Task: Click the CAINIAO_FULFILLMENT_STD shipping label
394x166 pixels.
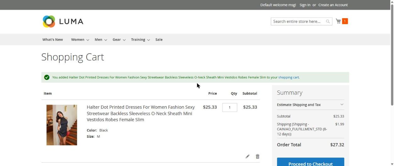Action: click(x=302, y=129)
